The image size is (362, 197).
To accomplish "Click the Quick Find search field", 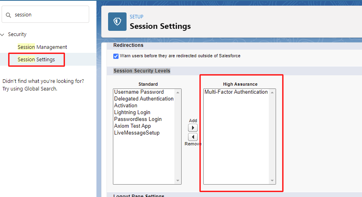I will click(45, 14).
